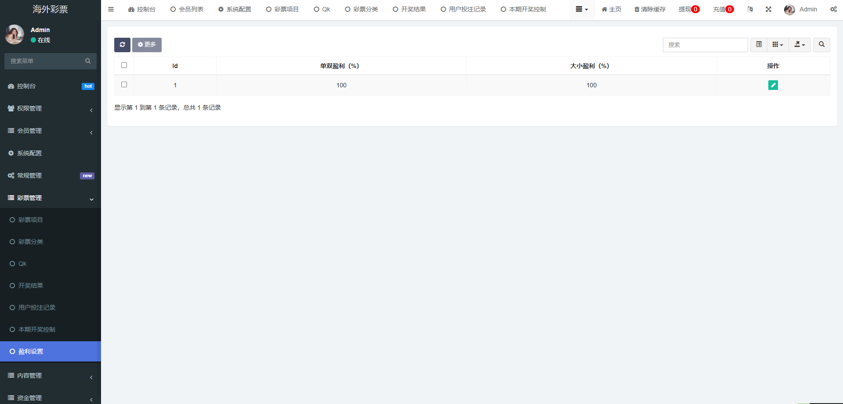The height and width of the screenshot is (404, 843).
Task: Click the green edit icon in row 1
Action: [x=773, y=85]
